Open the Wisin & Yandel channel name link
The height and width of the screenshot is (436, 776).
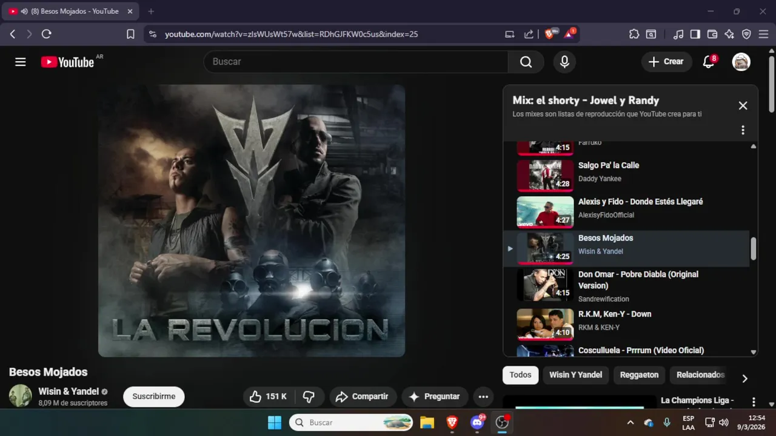[69, 391]
